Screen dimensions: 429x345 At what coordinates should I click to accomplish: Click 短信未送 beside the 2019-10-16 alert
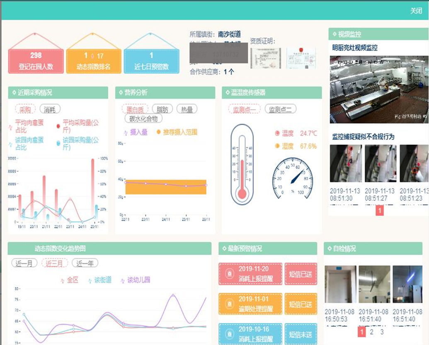[301, 334]
